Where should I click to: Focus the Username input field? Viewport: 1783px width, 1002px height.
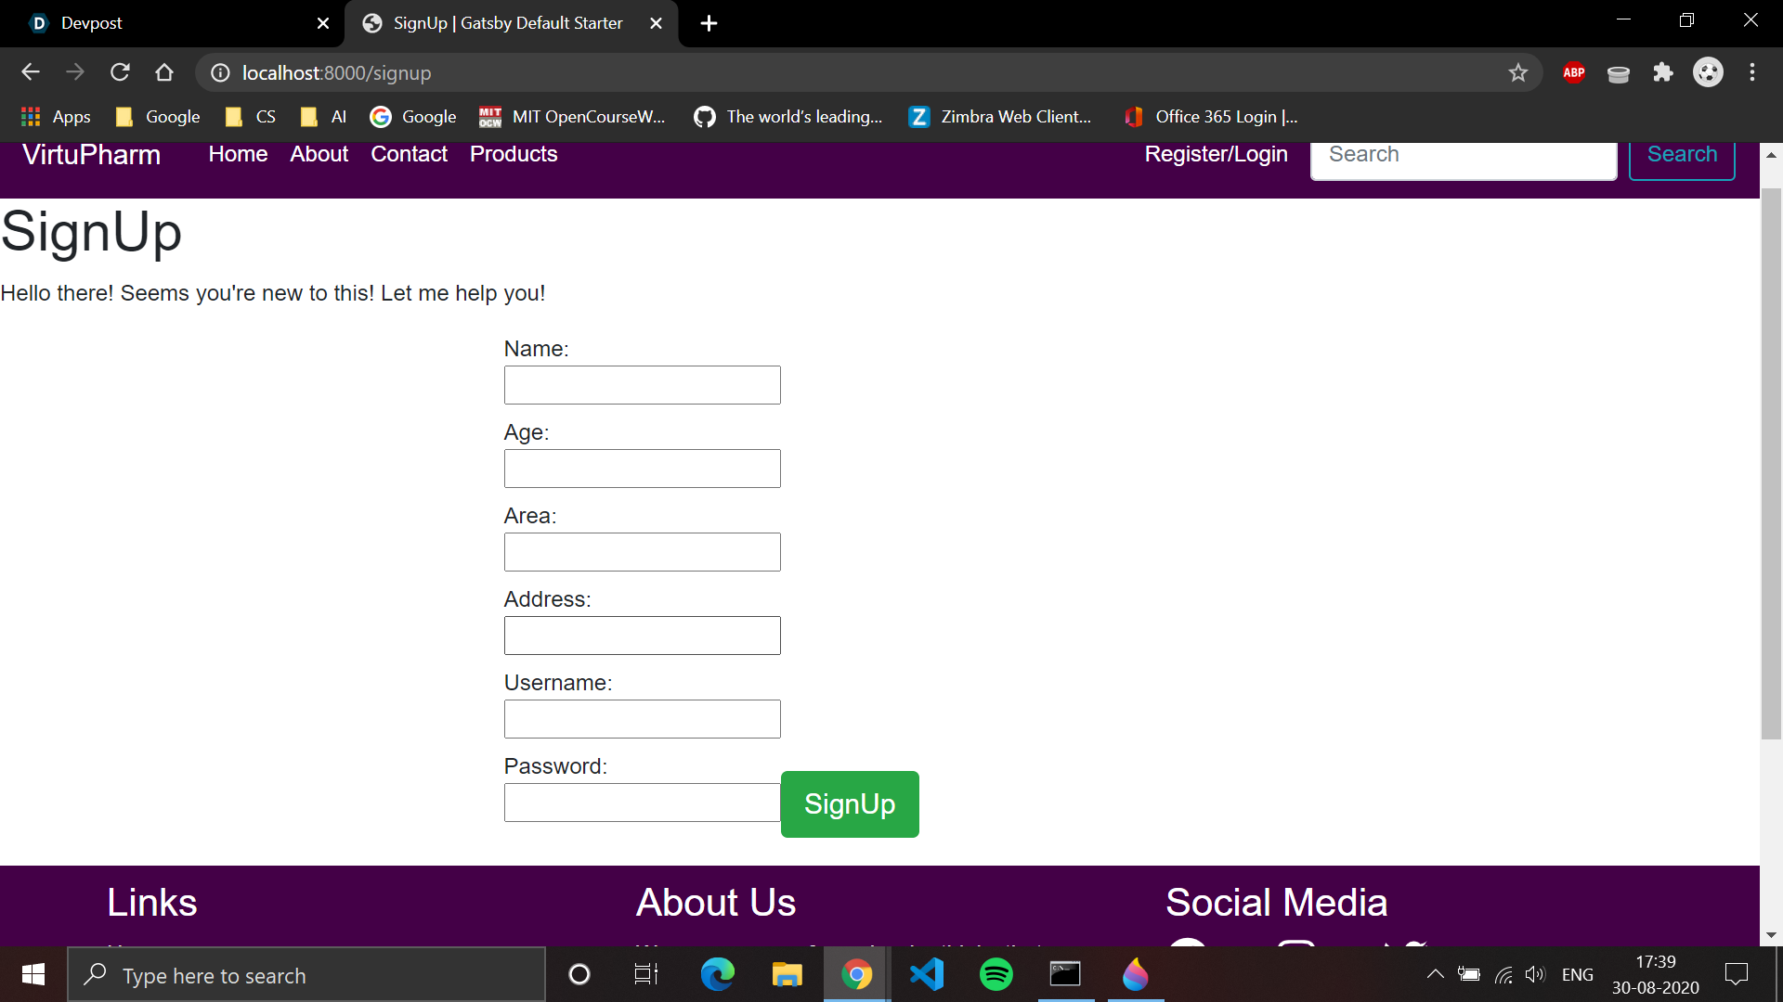tap(642, 719)
